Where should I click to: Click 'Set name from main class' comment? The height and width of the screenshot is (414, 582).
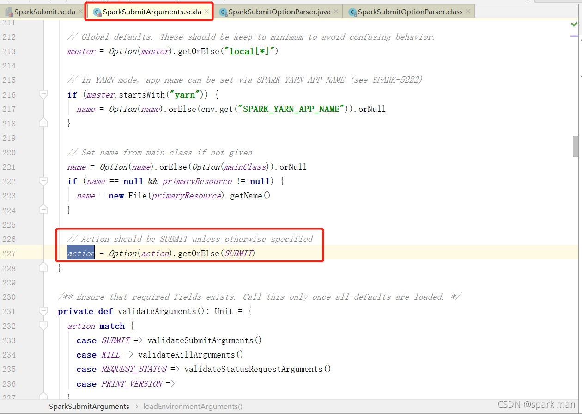coord(160,153)
